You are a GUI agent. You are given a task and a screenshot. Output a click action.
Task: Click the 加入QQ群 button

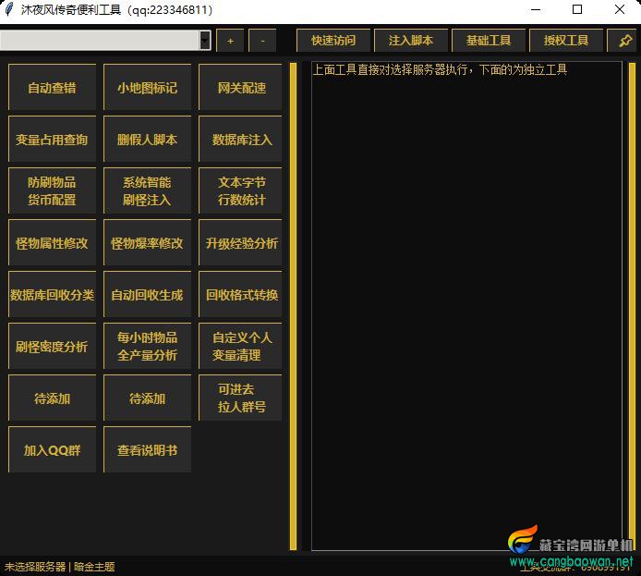click(52, 449)
